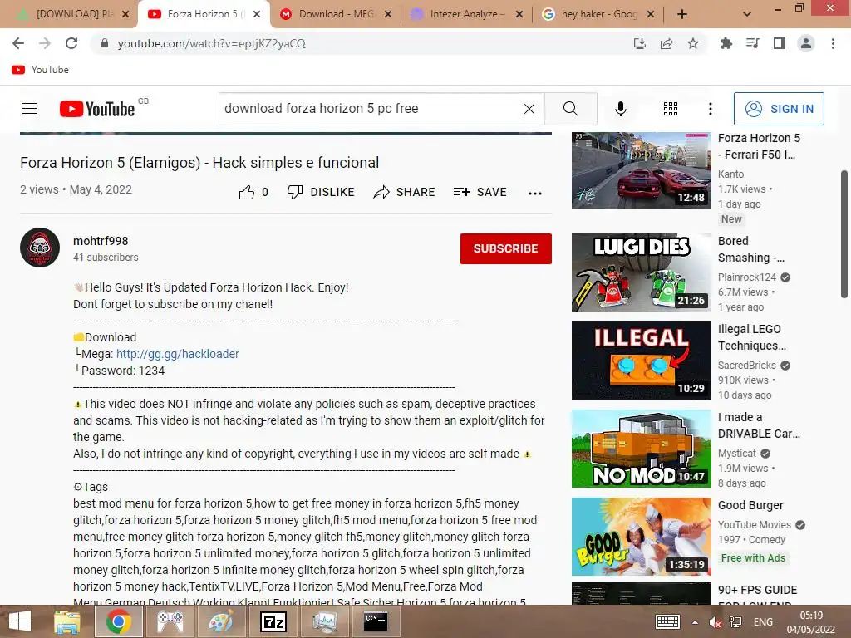Open the ILLEGAL LEGO Techniques thumbnail
The height and width of the screenshot is (638, 851).
641,361
